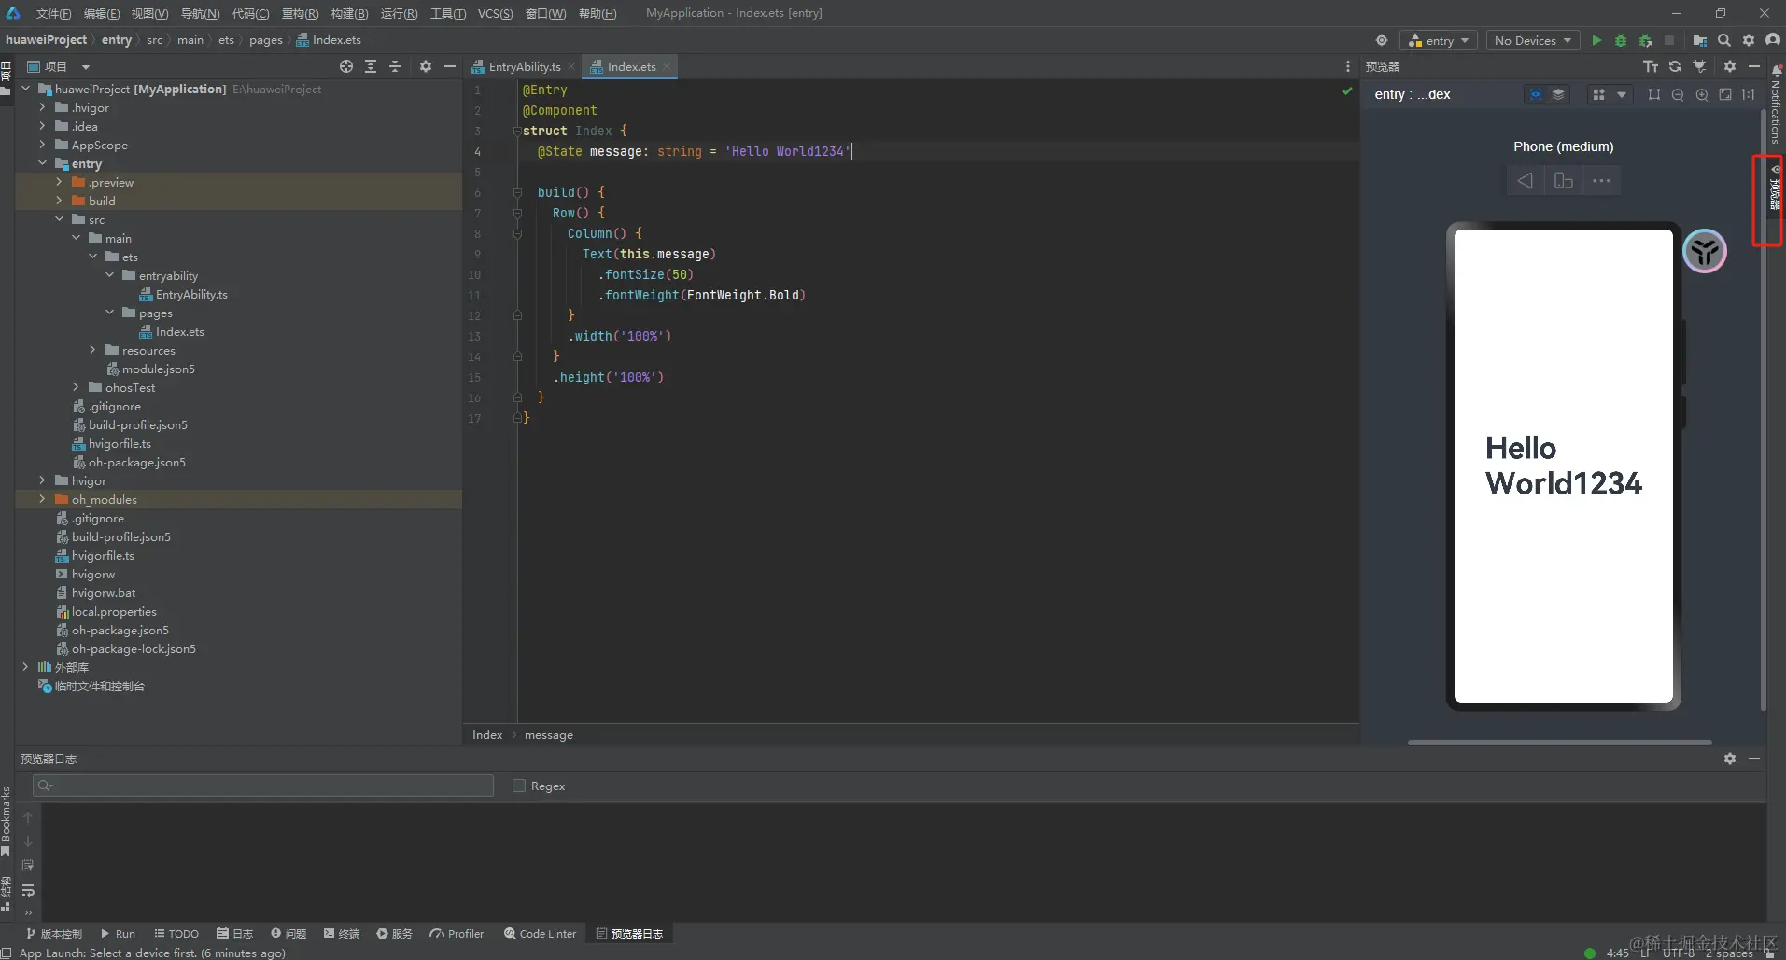Switch to the EntryAbility.ts tab
The height and width of the screenshot is (960, 1786).
coord(523,66)
